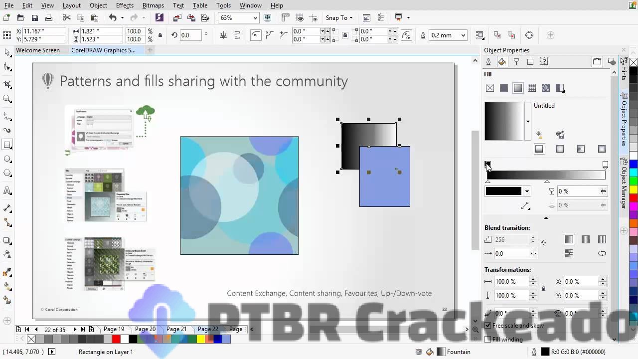Open the outline width 0.2 mm dropdown
Screen dimensions: 638x359
coord(463,35)
